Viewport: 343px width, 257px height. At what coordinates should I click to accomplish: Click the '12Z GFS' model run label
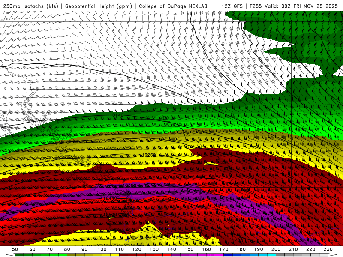(x=232, y=6)
